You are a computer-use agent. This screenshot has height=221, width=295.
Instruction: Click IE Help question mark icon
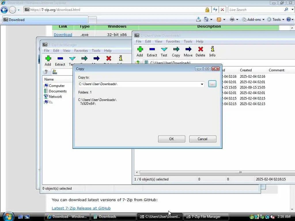[289, 19]
